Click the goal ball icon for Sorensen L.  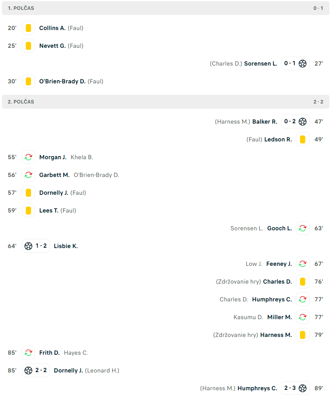tap(303, 64)
